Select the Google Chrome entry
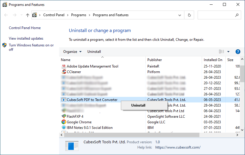Viewport: 245px width, 155px height. tap(150, 122)
